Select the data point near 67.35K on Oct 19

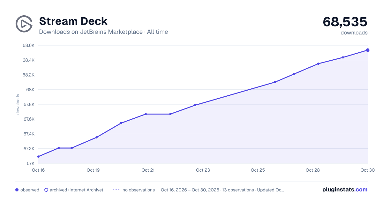pyautogui.click(x=96, y=138)
